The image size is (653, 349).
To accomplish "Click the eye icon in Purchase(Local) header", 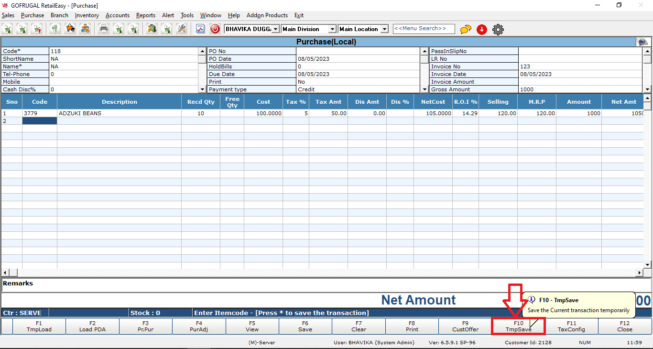I will click(643, 42).
